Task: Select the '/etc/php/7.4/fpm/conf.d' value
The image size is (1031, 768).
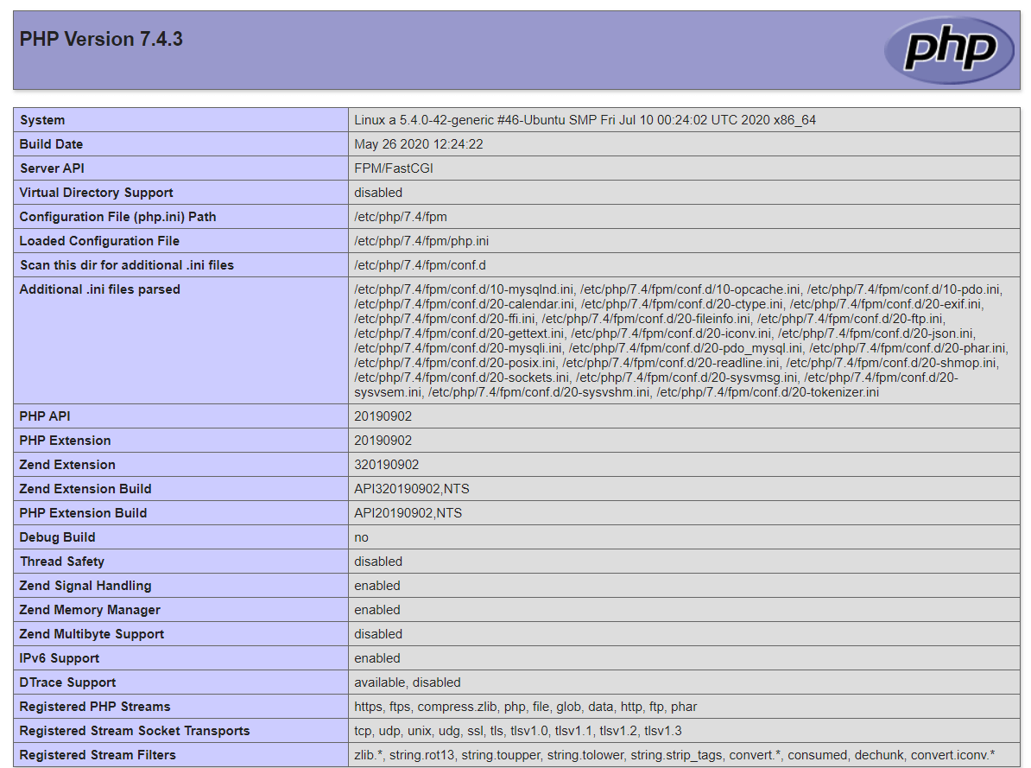Action: pyautogui.click(x=421, y=265)
